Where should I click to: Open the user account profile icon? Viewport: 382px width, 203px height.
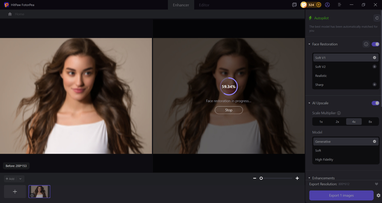327,5
